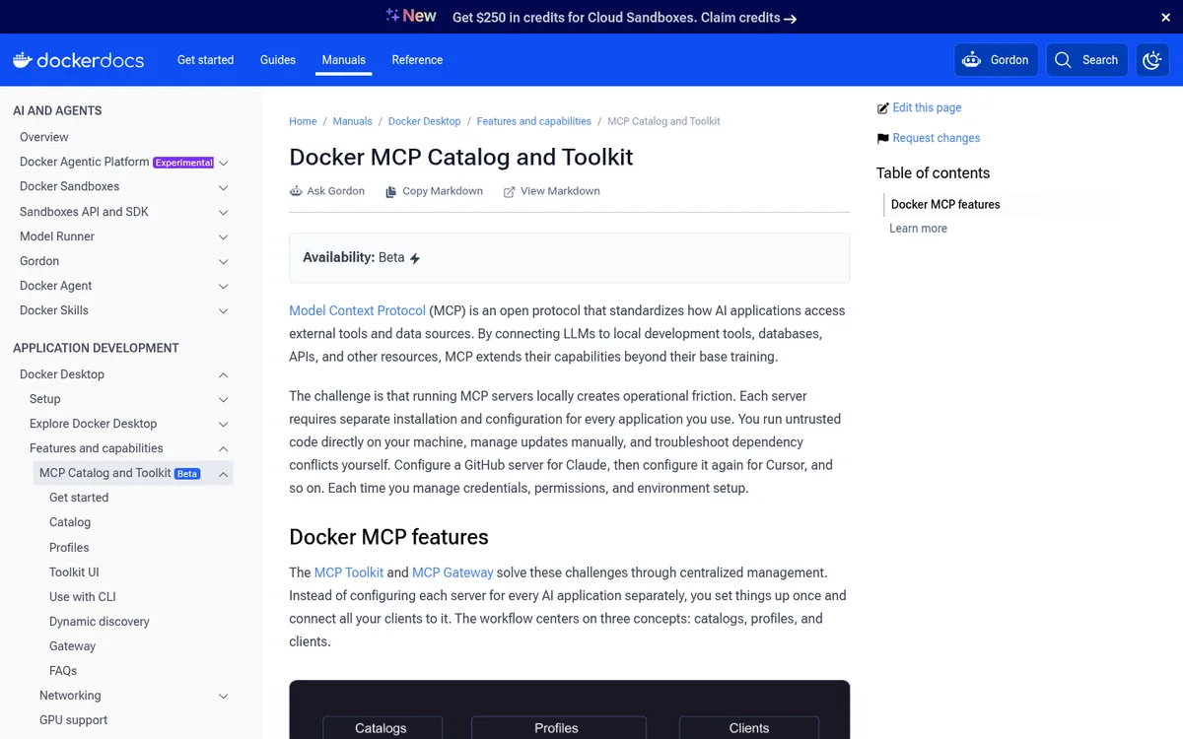Click the Experimental badge label
This screenshot has height=739, width=1183.
coord(184,163)
